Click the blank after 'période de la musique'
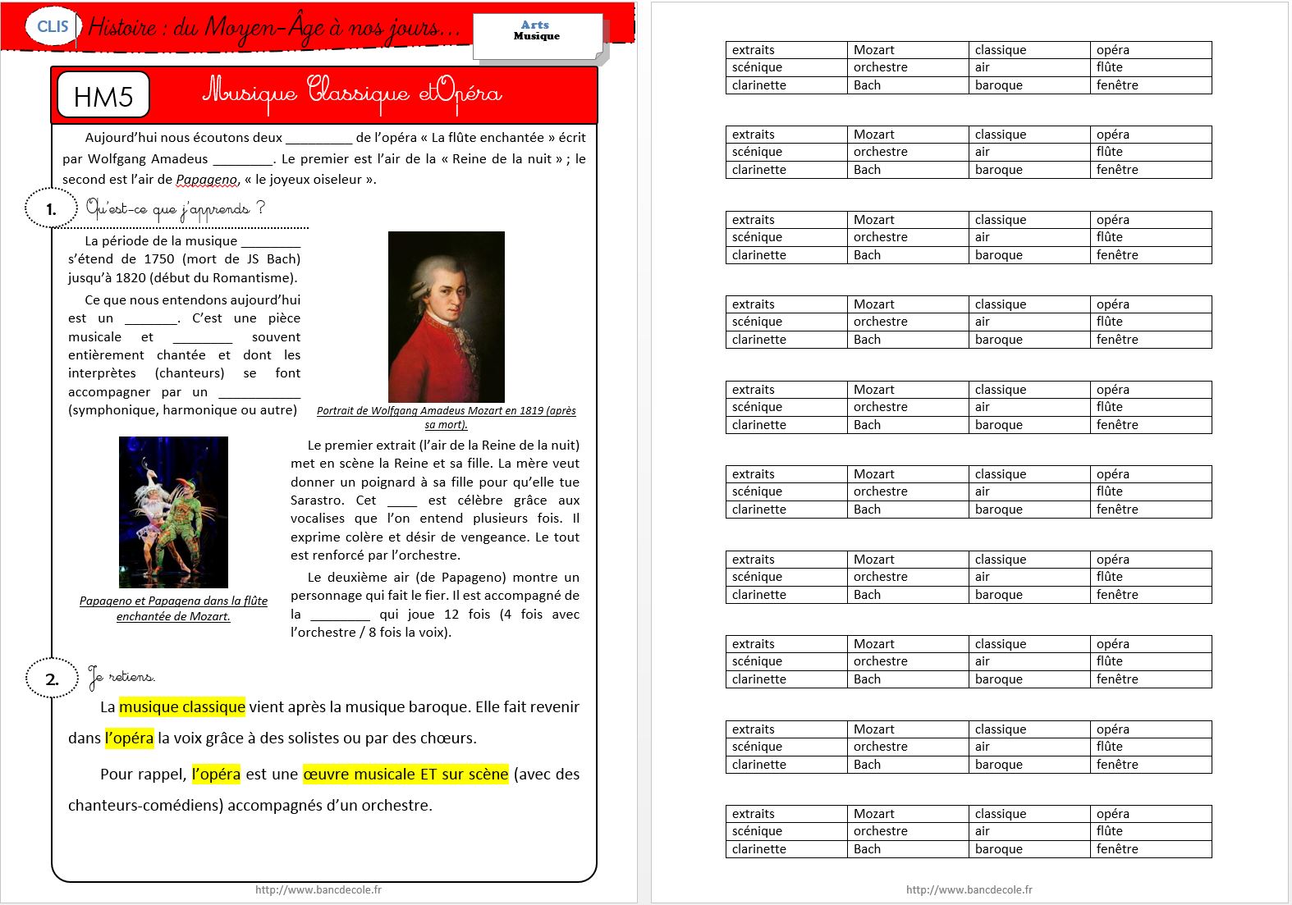Screen dimensions: 1292x905 (x=271, y=242)
